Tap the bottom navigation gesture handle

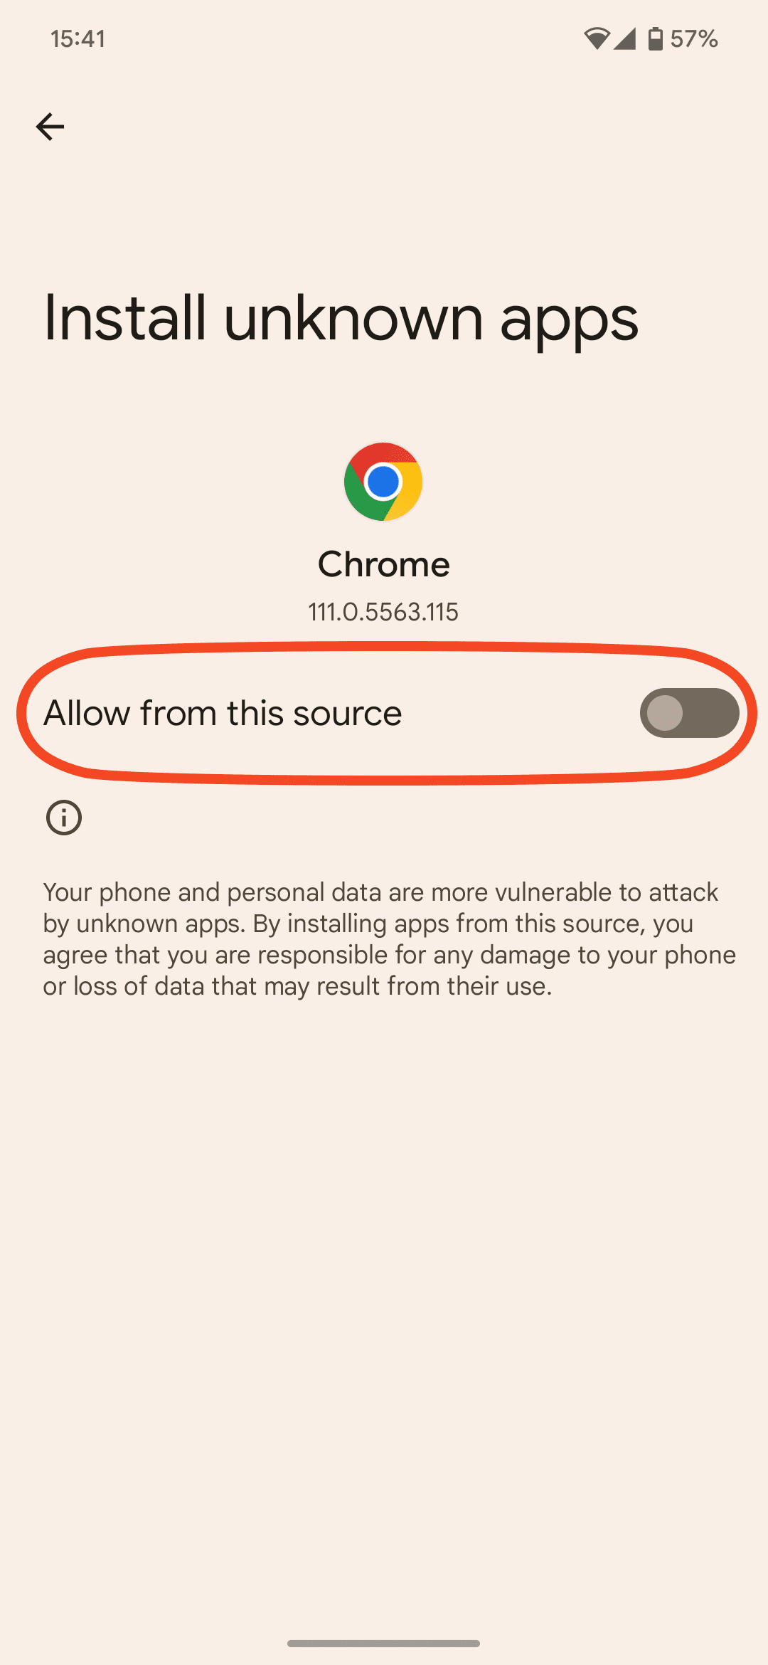pyautogui.click(x=383, y=1644)
